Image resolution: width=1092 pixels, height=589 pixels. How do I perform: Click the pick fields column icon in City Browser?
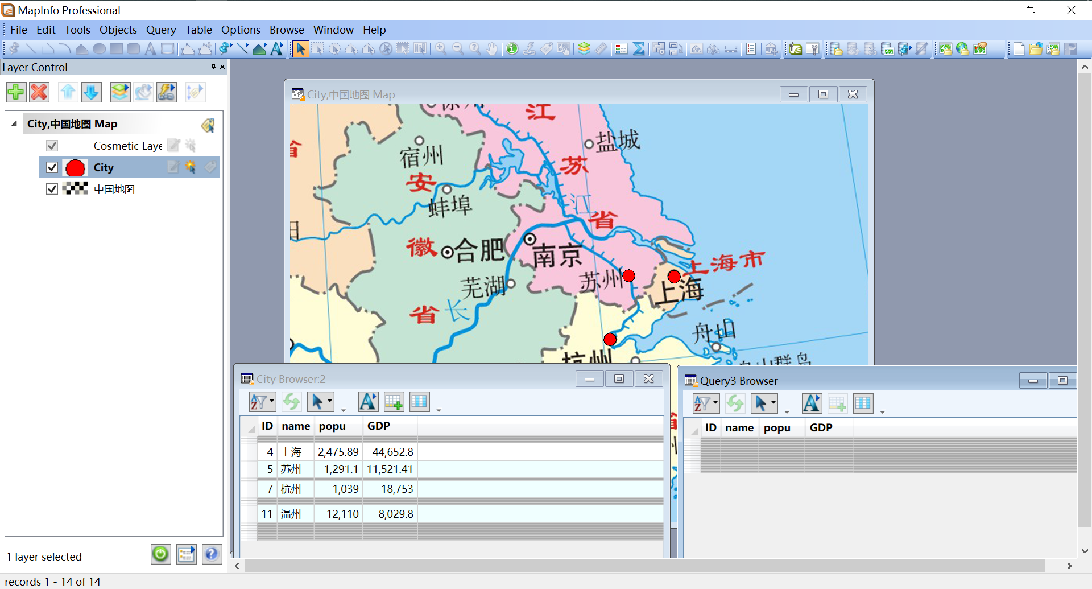(x=419, y=402)
